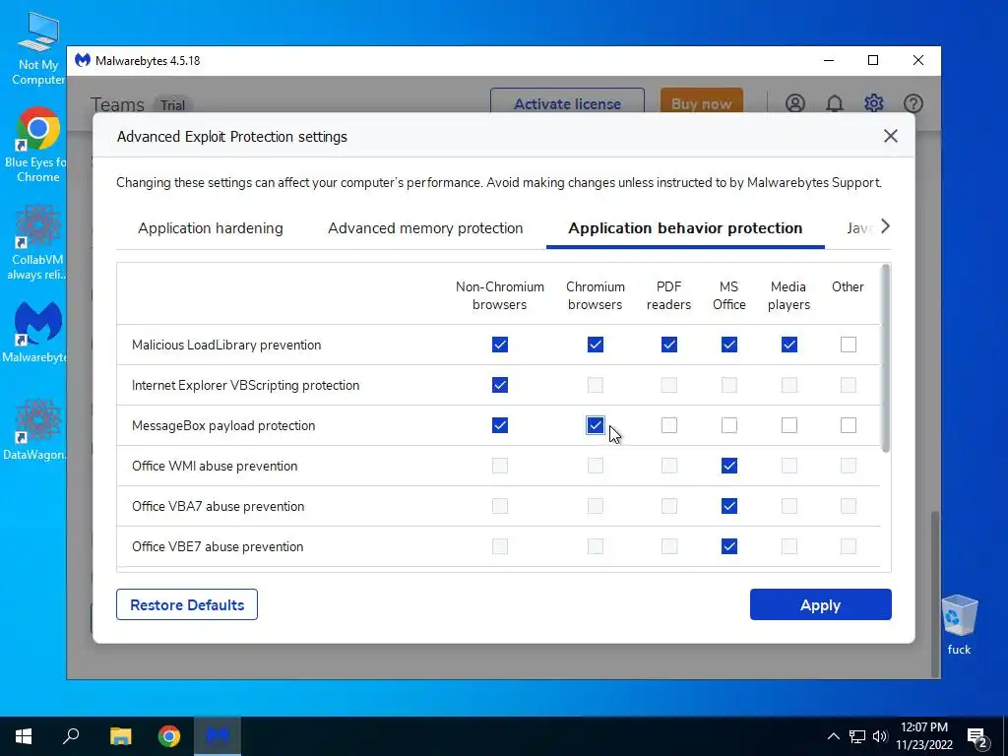1008x756 pixels.
Task: Click the orange Buy now button
Action: tap(701, 102)
